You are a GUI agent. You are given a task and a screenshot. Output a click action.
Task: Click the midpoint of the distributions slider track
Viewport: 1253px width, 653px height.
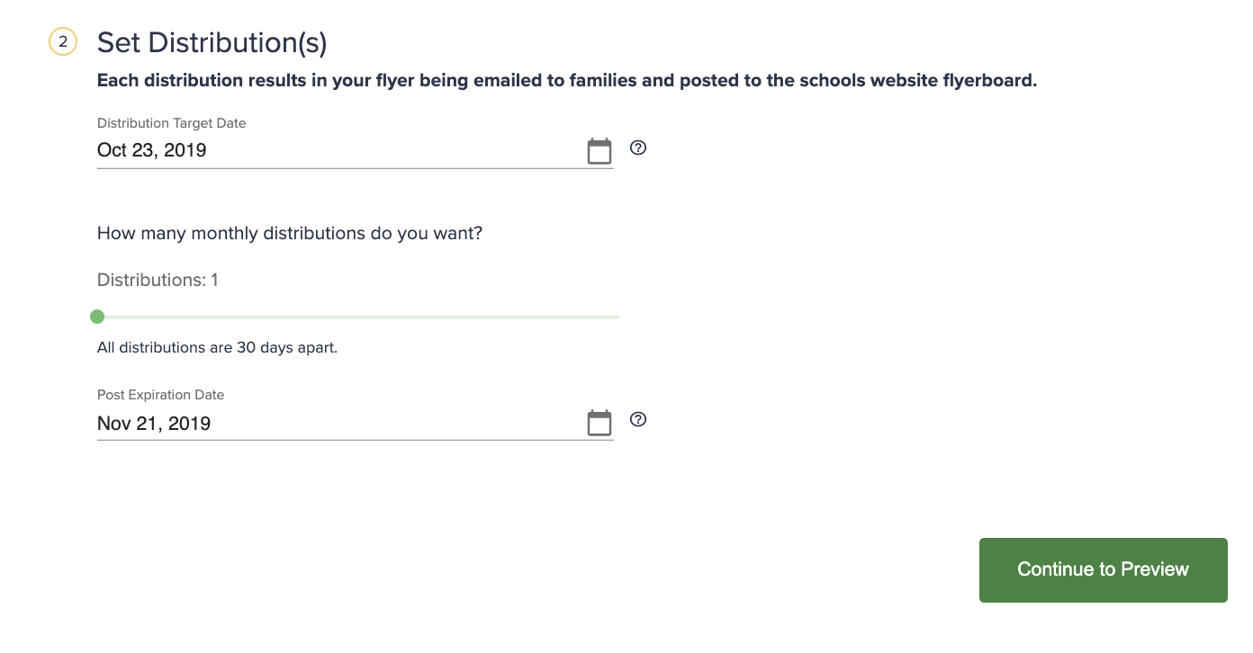point(358,317)
